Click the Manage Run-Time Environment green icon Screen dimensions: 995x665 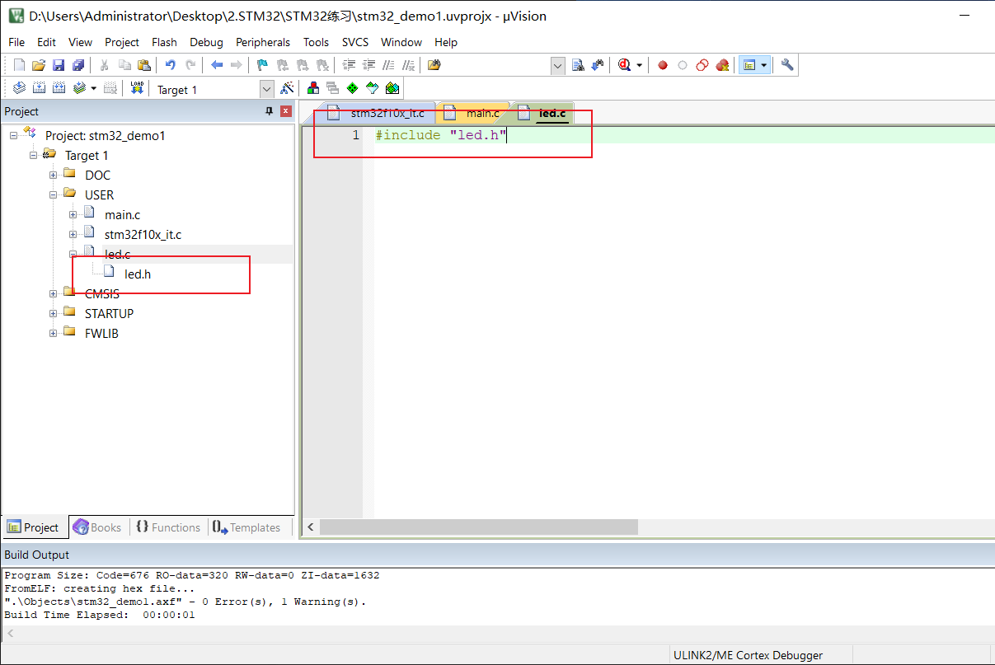click(x=353, y=88)
